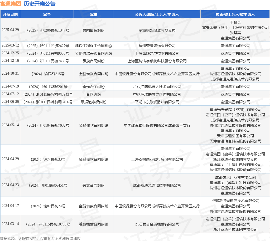
Task: Click plaintiff 上海农村商业银行股份有限公司
Action: (x=157, y=159)
